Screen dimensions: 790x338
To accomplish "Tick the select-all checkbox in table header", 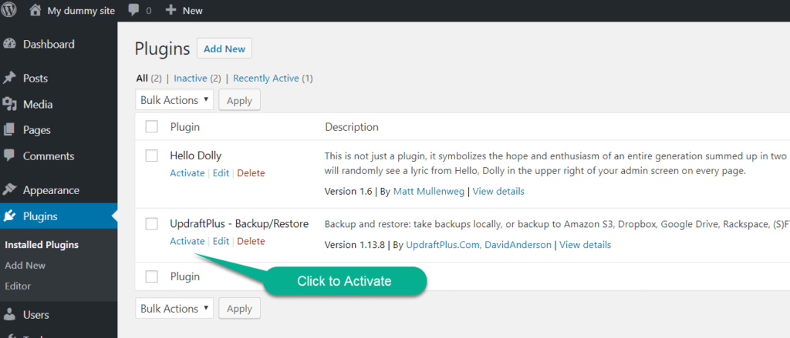I will (x=152, y=127).
